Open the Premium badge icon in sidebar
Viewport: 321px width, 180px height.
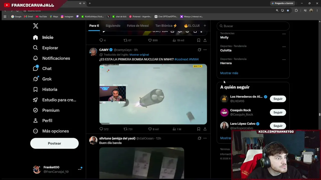coord(36,110)
